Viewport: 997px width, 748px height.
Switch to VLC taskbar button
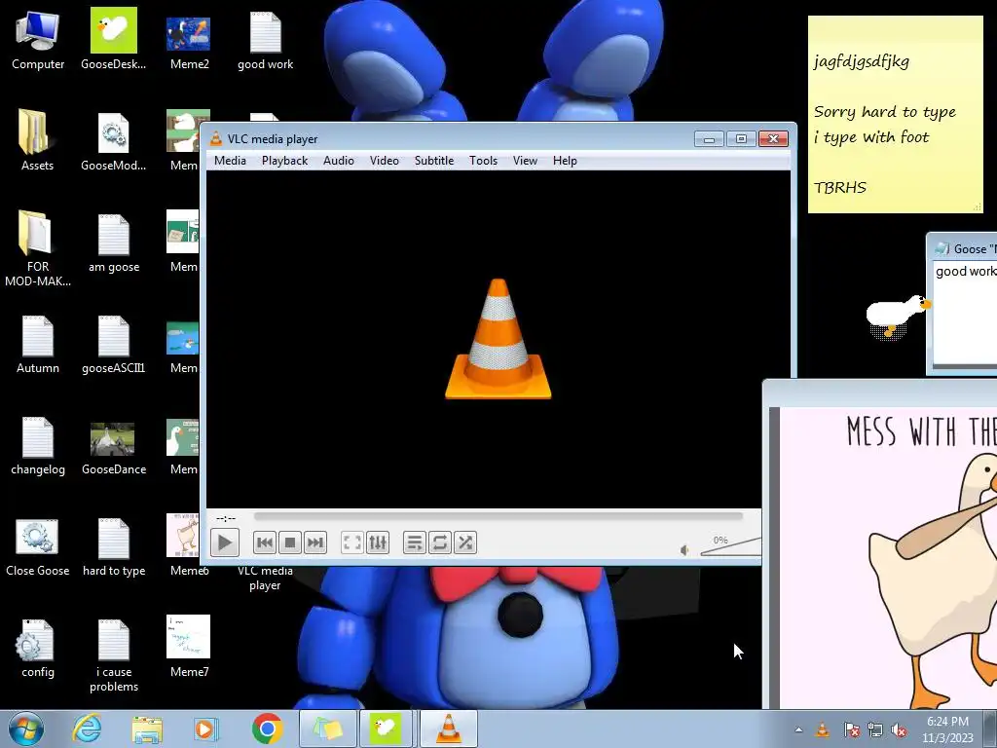(x=448, y=729)
